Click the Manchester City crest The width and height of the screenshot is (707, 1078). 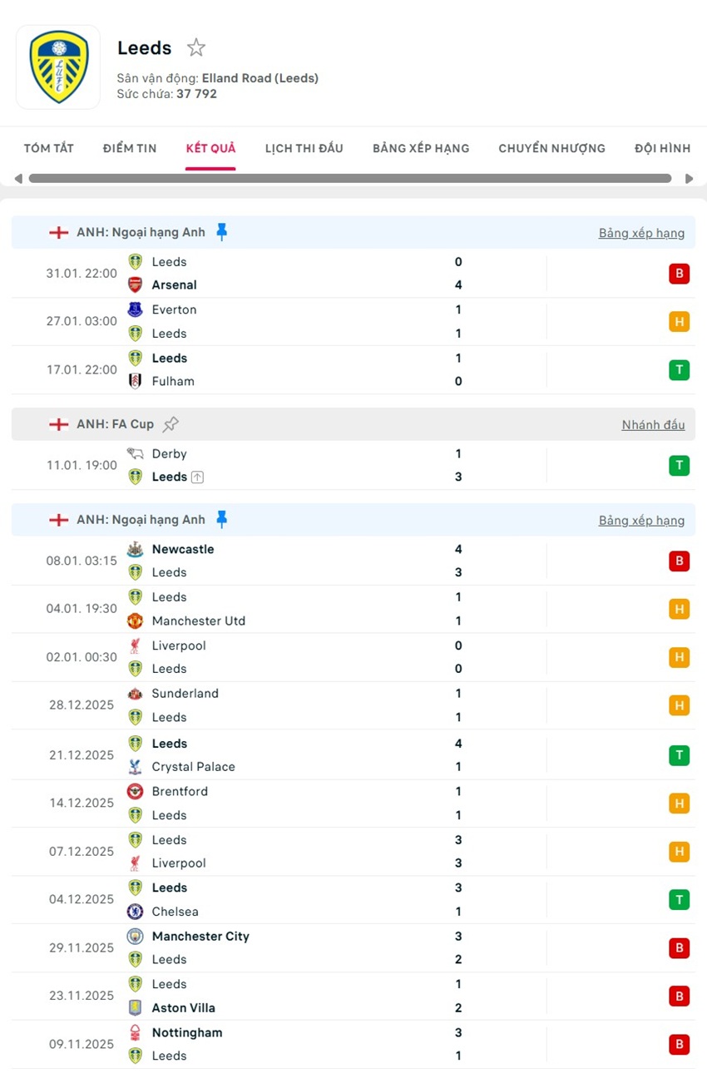pyautogui.click(x=135, y=936)
